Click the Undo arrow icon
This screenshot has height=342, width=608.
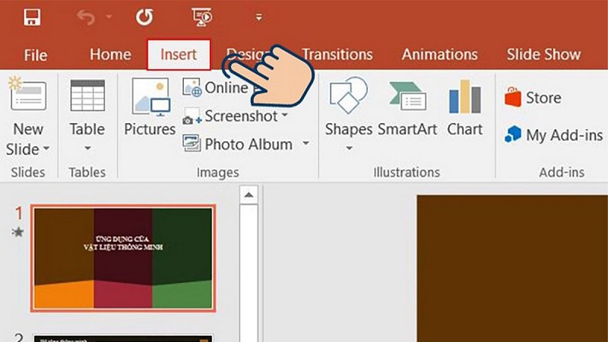click(x=85, y=17)
